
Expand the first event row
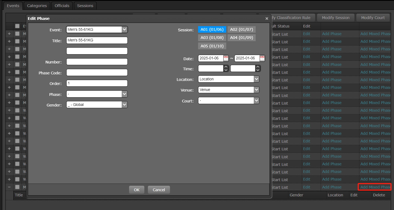(9, 34)
